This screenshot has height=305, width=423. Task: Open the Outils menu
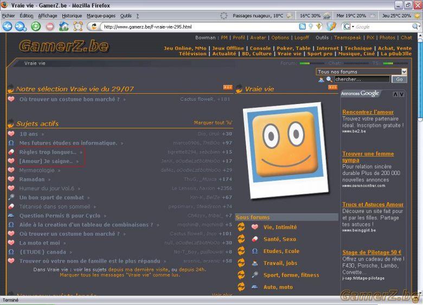pos(126,16)
